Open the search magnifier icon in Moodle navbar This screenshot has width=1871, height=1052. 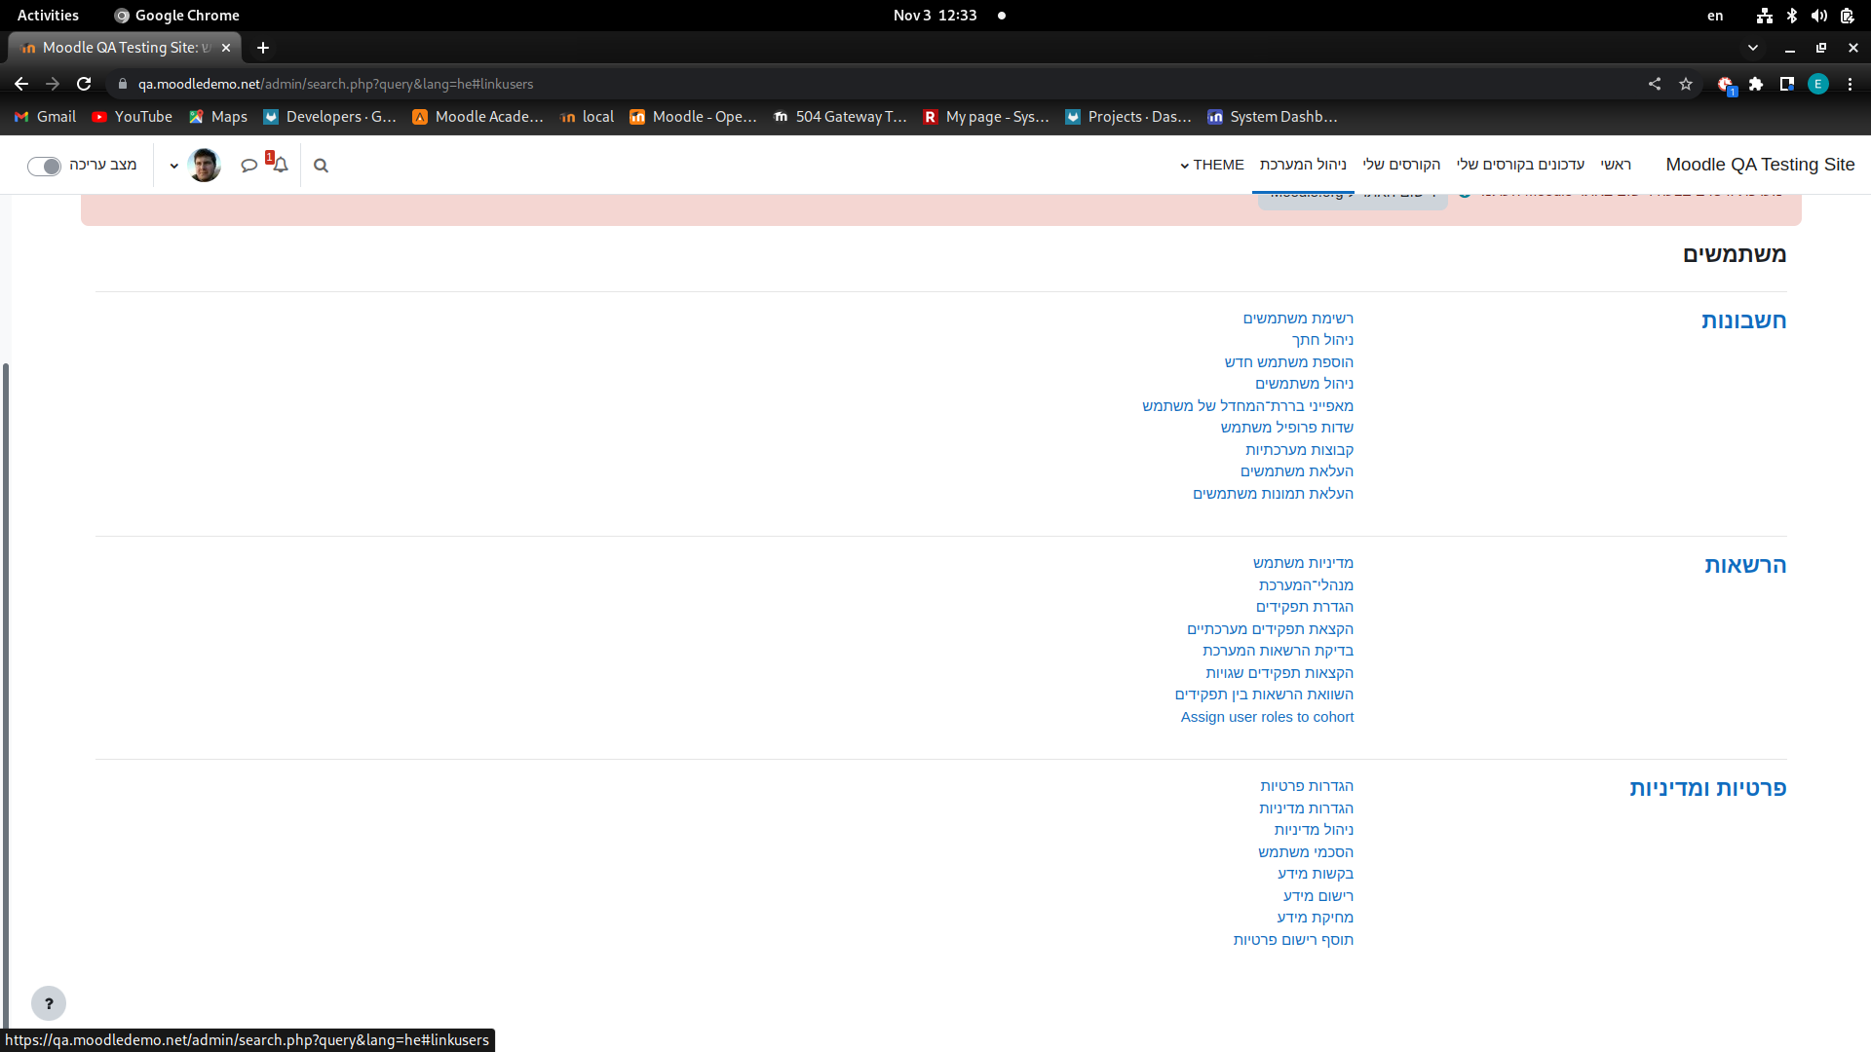click(321, 166)
